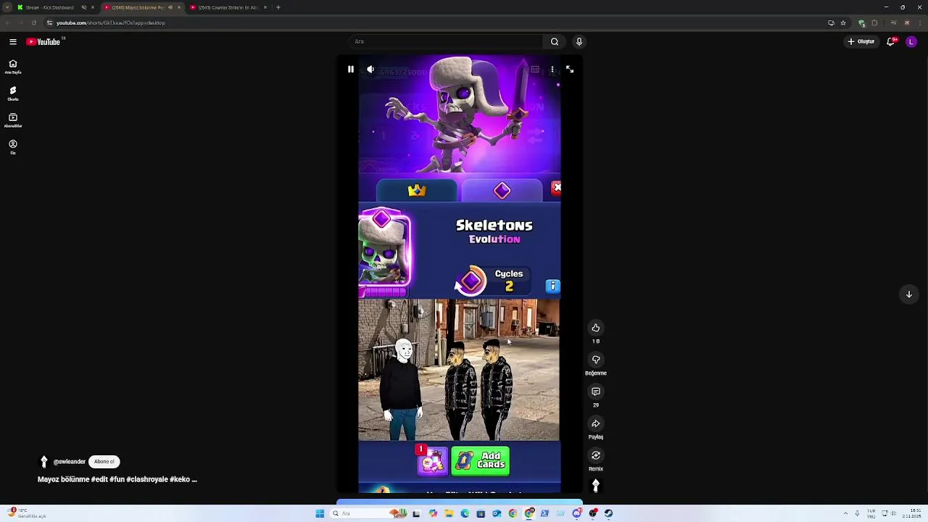The width and height of the screenshot is (928, 522).
Task: Open the Oluştur create button
Action: point(861,41)
